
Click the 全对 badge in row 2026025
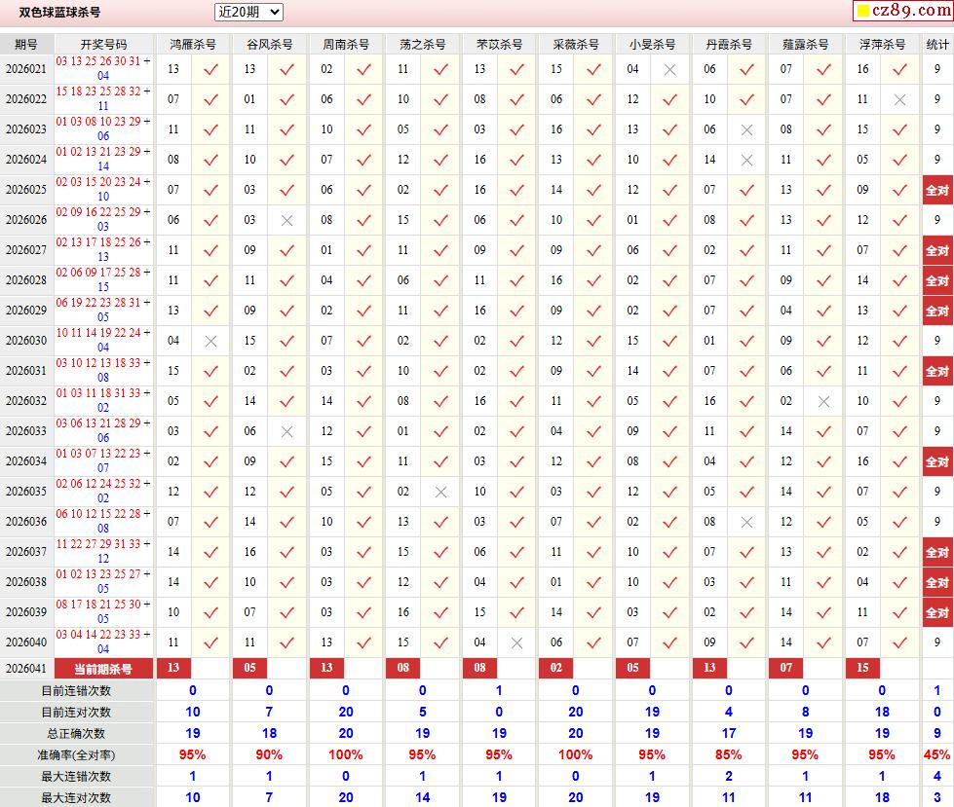(937, 190)
